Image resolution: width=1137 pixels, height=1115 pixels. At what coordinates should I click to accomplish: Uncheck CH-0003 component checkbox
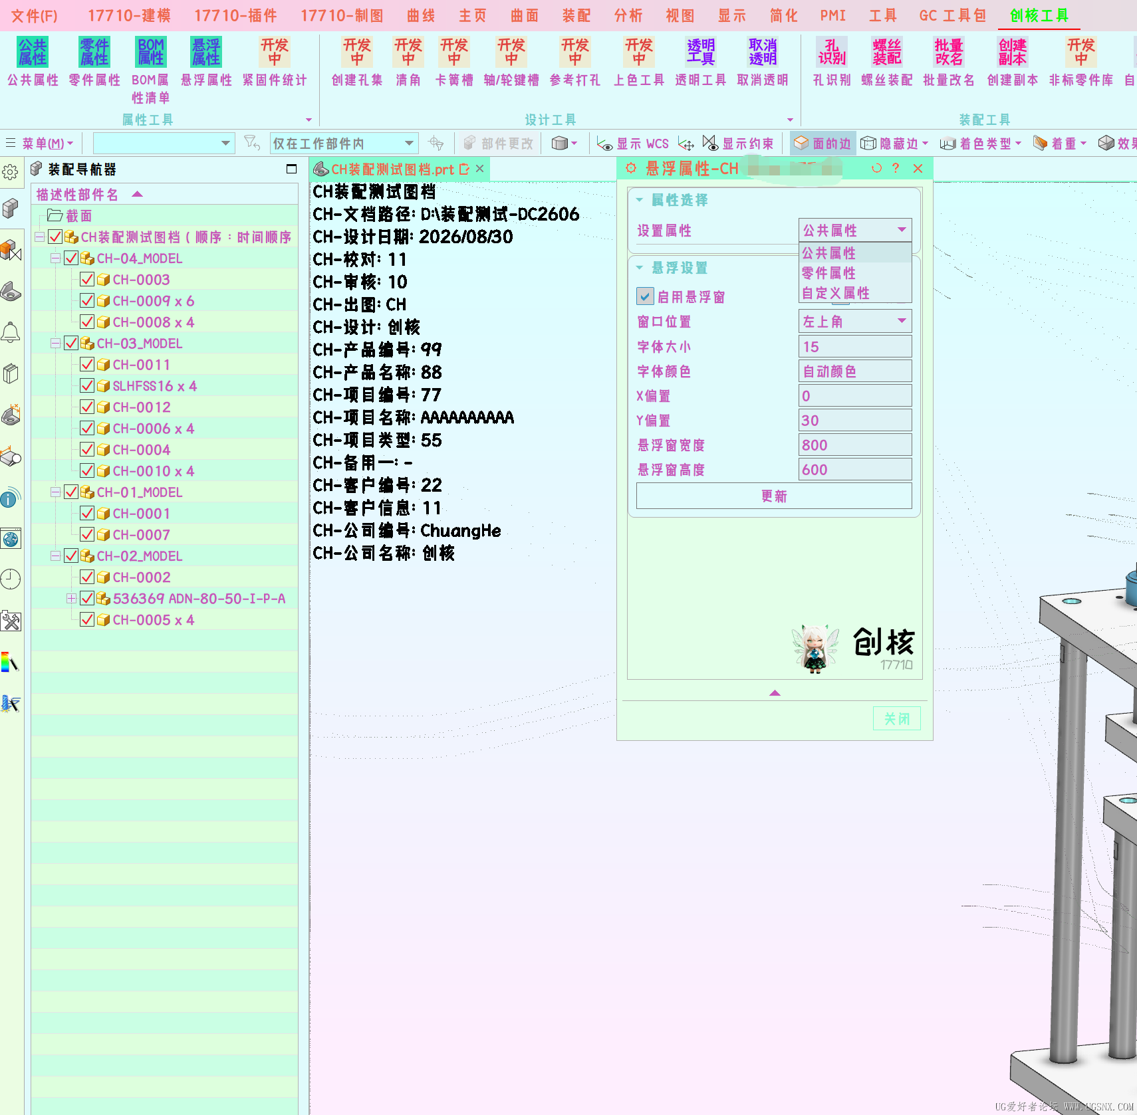coord(86,279)
